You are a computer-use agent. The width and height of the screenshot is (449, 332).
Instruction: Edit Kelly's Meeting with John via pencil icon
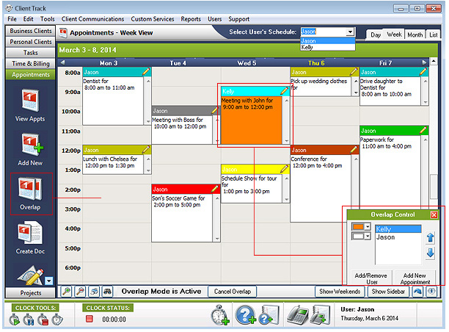point(285,91)
